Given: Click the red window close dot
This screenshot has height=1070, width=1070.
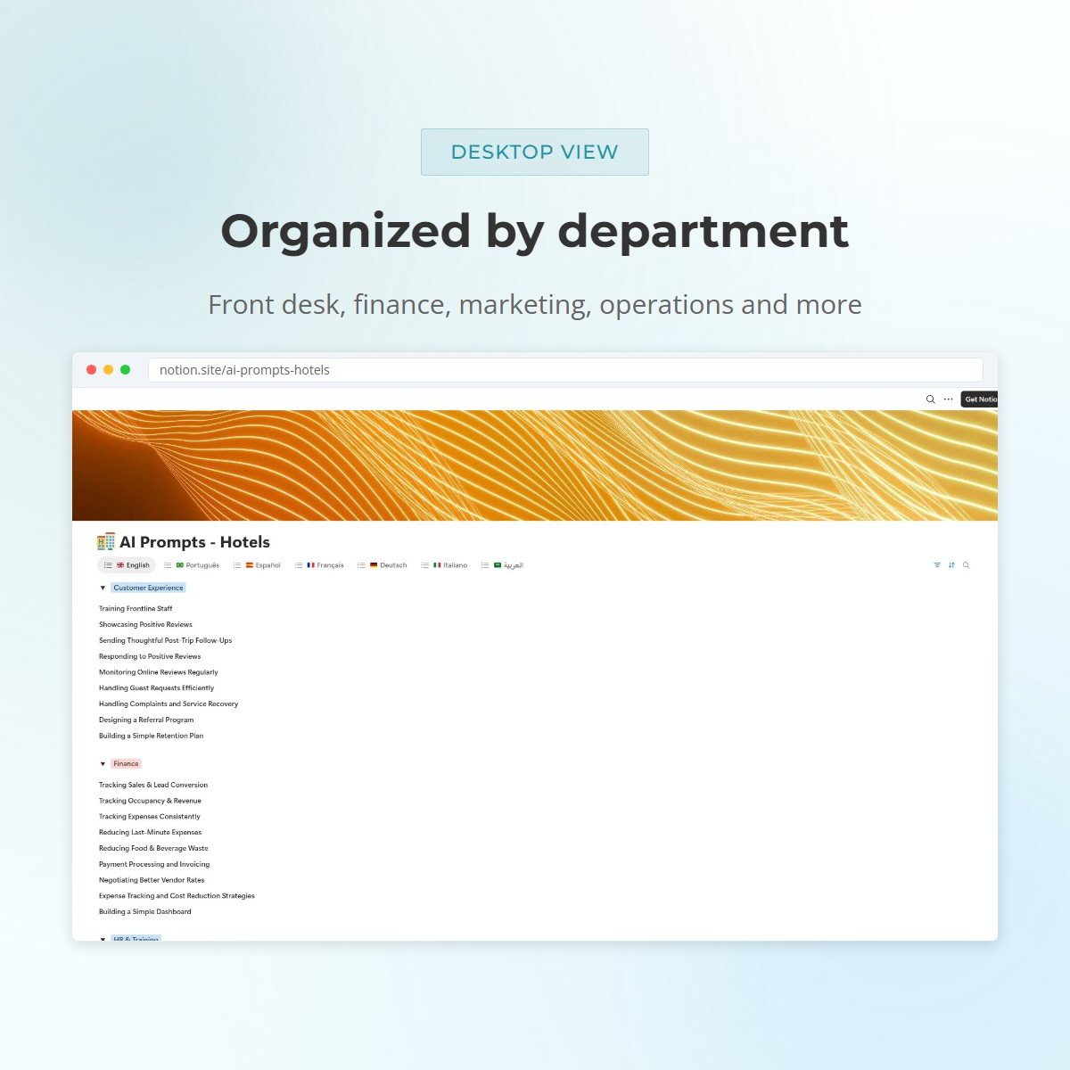Looking at the screenshot, I should click(x=91, y=370).
